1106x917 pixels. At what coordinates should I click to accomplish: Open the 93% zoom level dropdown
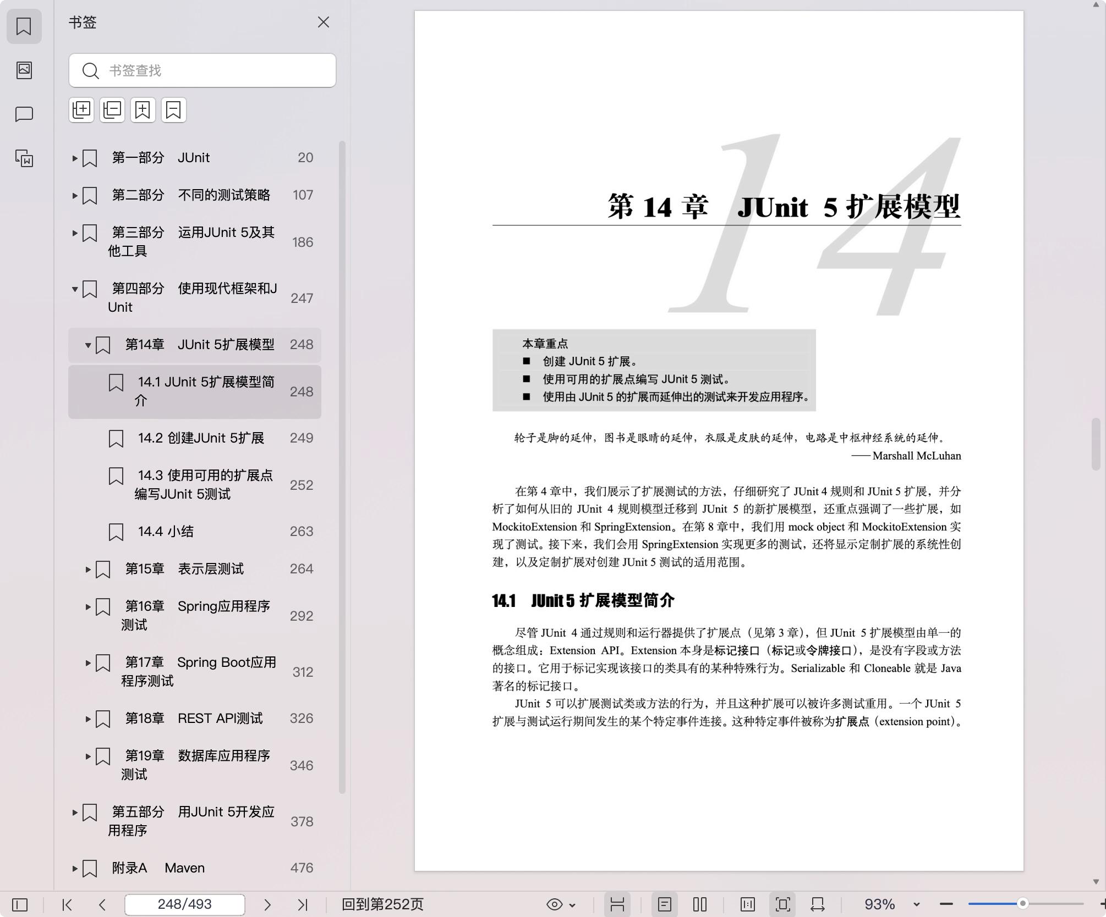click(x=917, y=904)
